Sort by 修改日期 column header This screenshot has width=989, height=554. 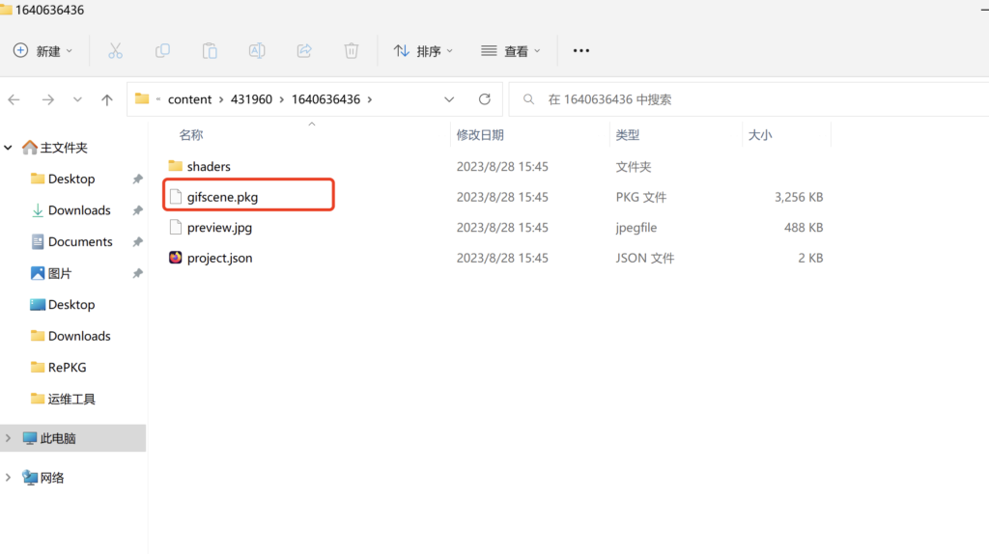click(480, 135)
